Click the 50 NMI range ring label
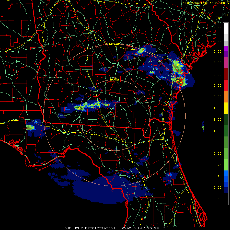The image size is (230, 230). click(x=114, y=79)
